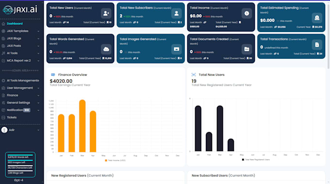Click New Registered Users (Current Month) heading
This screenshot has height=184, width=330.
(x=82, y=175)
